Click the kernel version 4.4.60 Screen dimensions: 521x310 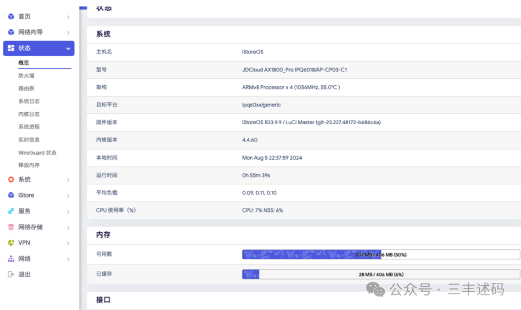pyautogui.click(x=250, y=140)
